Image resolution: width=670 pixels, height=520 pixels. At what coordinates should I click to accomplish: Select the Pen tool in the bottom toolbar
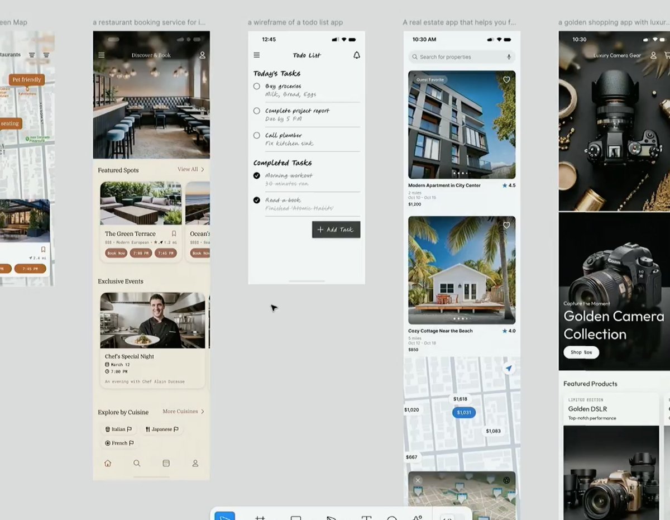click(x=332, y=518)
